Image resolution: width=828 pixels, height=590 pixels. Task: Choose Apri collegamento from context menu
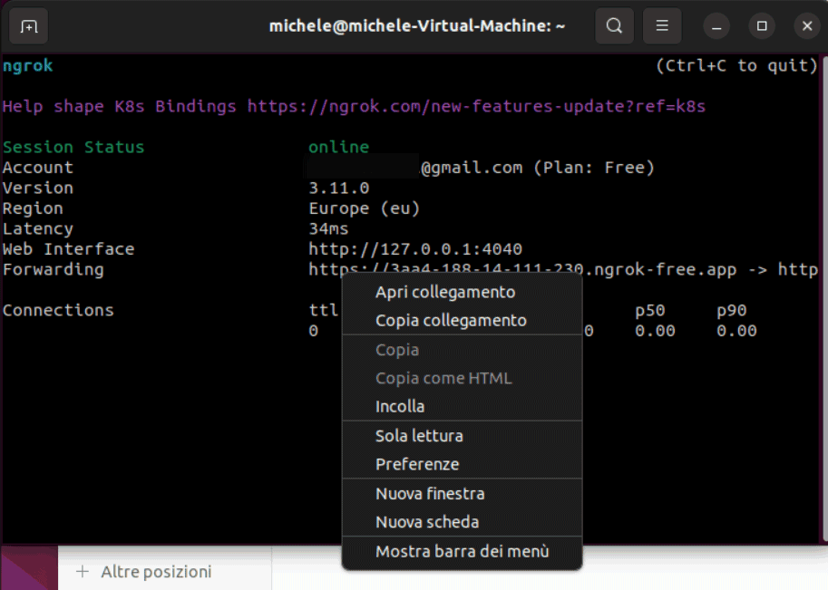pyautogui.click(x=462, y=292)
